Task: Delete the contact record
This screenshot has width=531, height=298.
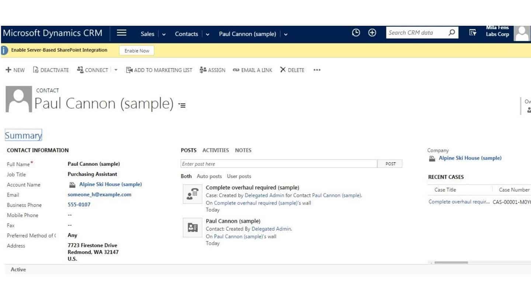Action: pos(292,70)
